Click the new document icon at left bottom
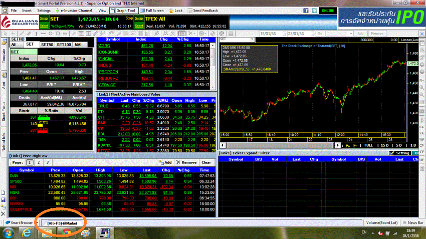The width and height of the screenshot is (426, 239). (x=4, y=193)
